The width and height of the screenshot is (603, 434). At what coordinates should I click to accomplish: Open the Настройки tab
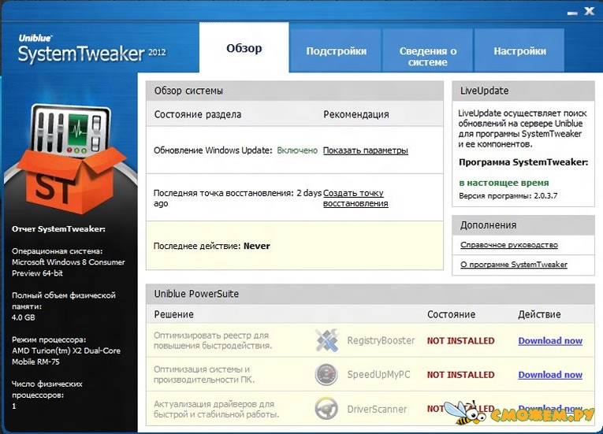(x=519, y=50)
